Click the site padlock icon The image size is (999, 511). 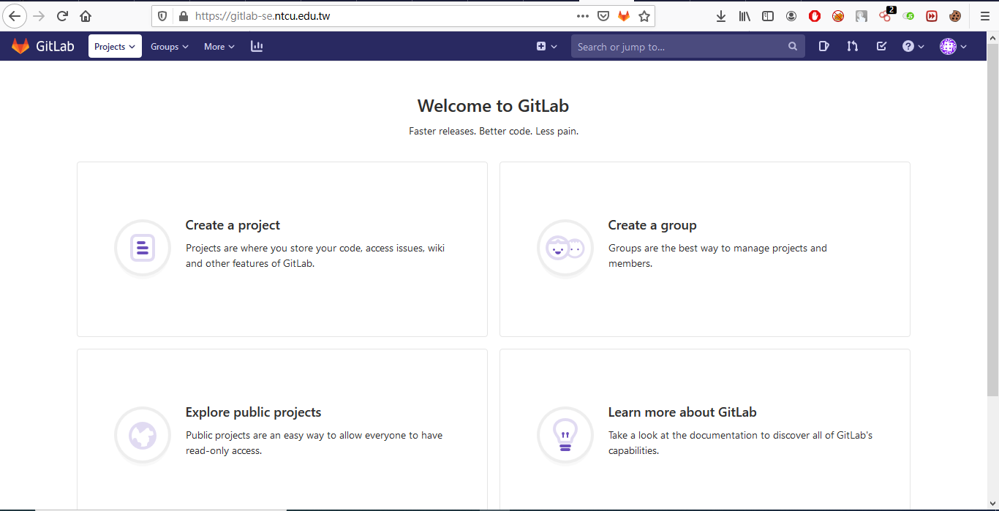click(x=183, y=16)
